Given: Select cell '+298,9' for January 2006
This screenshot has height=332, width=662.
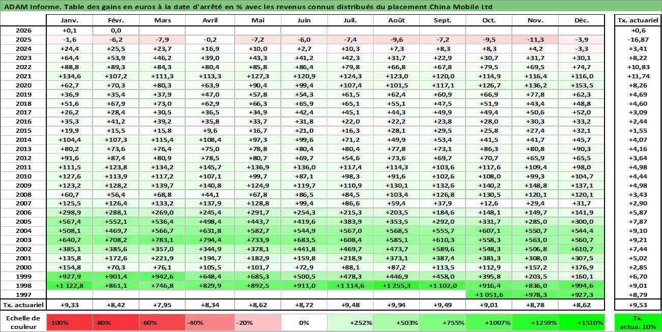Looking at the screenshot, I should coord(69,213).
